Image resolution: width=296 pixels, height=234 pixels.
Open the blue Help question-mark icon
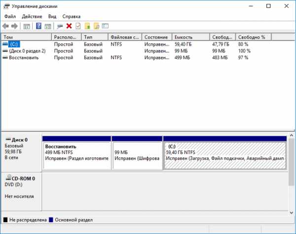[38, 26]
